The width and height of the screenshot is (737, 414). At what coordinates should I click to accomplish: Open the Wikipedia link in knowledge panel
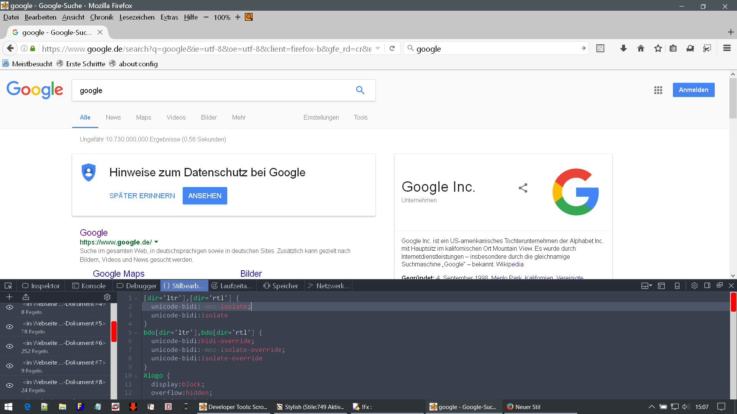click(509, 264)
